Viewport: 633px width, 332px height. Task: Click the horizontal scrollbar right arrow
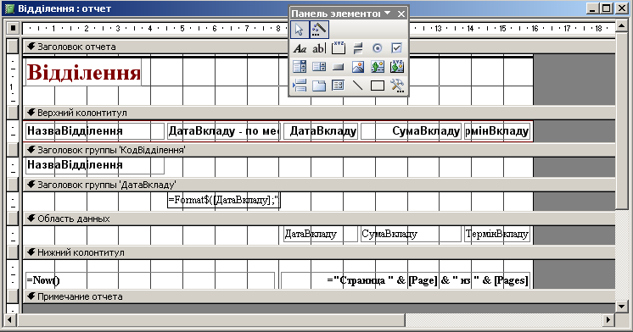(x=608, y=320)
